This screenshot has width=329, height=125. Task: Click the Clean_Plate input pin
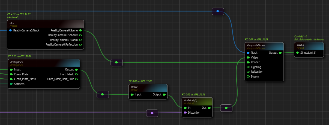pyautogui.click(x=11, y=74)
